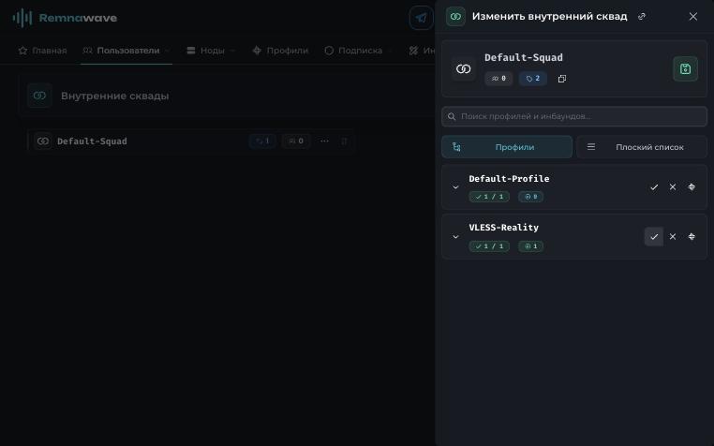Click the 1 / 1 badge under Default-Profile
This screenshot has height=446, width=714.
coord(489,197)
